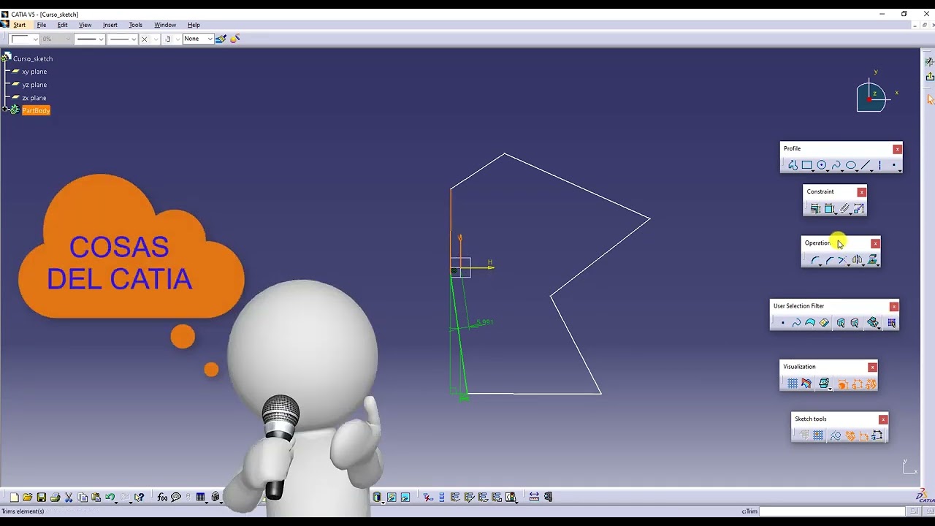This screenshot has height=526, width=935.
Task: Open the View menu
Action: coord(85,25)
